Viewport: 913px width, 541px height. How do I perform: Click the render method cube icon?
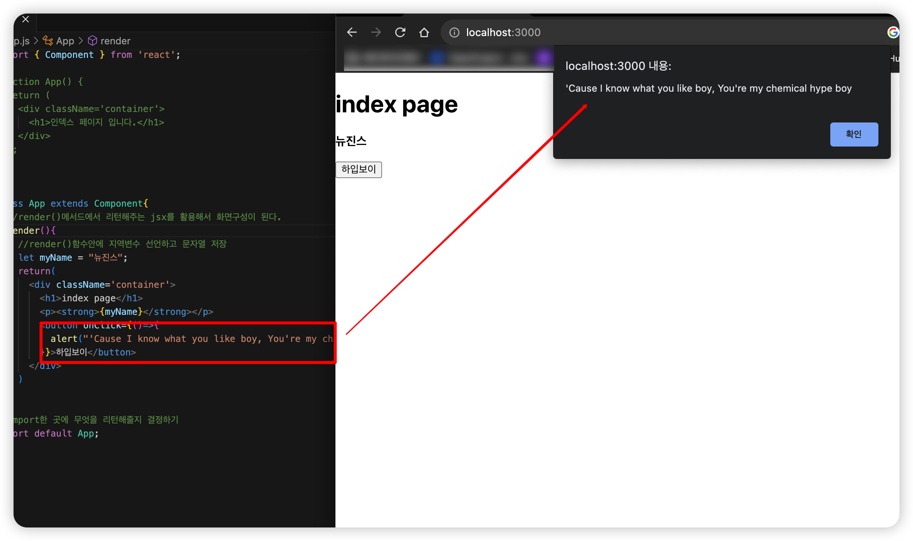93,41
